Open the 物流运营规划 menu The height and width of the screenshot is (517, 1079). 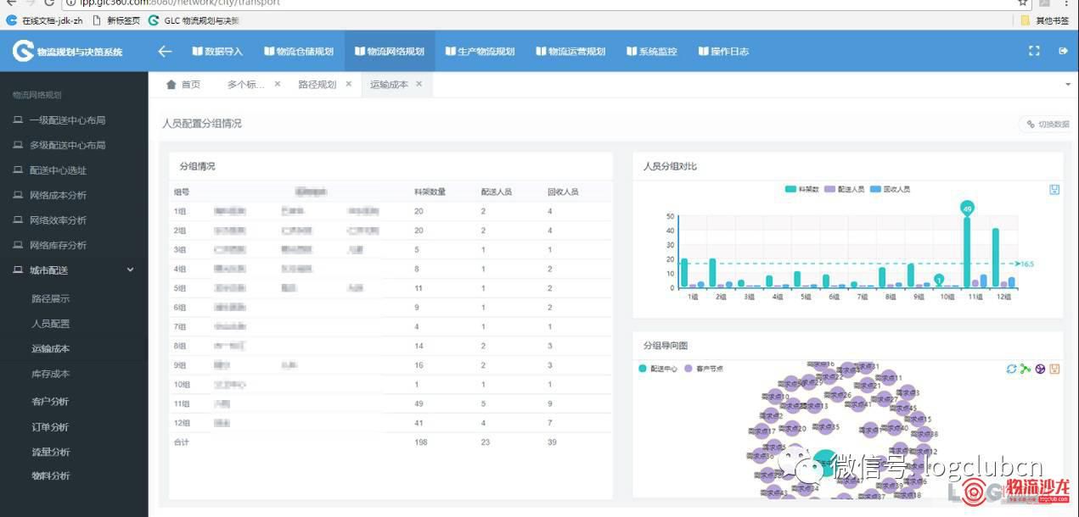tap(570, 52)
